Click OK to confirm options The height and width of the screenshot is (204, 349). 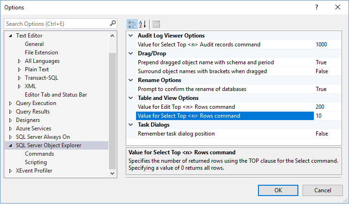point(278,190)
